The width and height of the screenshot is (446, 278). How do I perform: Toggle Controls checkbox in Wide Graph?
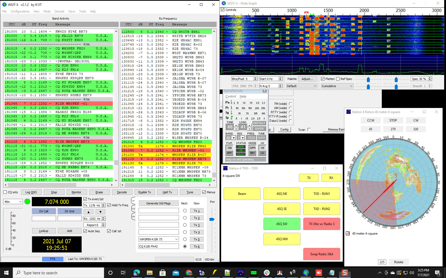223,10
